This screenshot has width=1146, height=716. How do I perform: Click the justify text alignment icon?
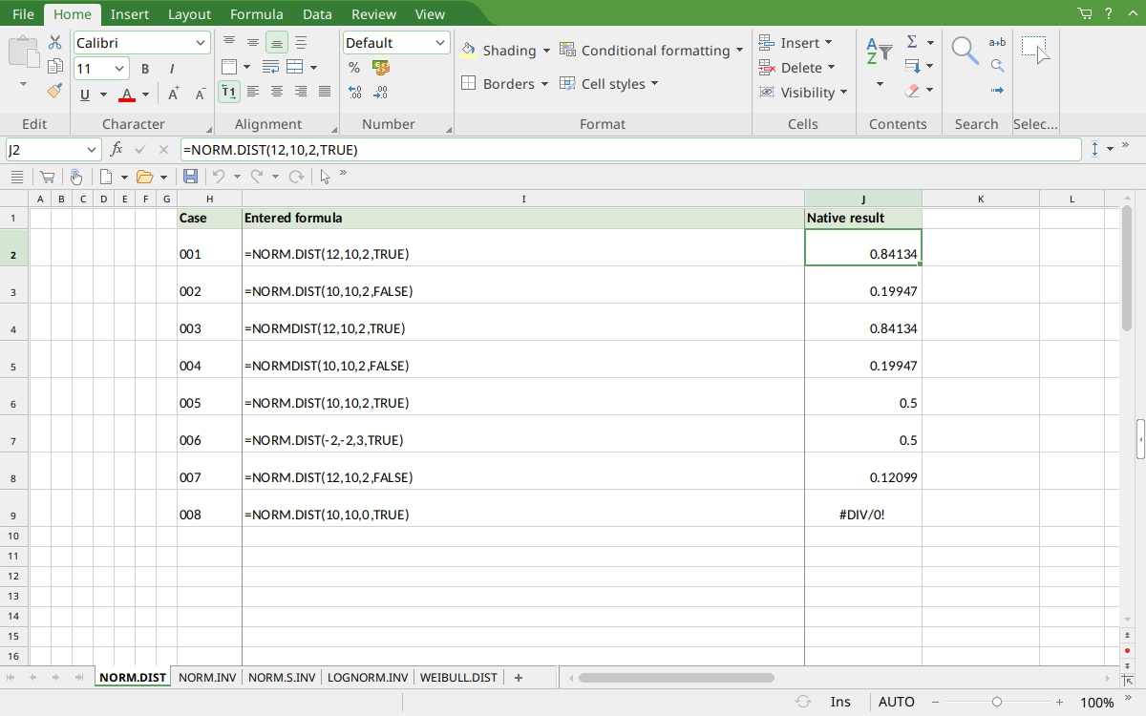(325, 92)
